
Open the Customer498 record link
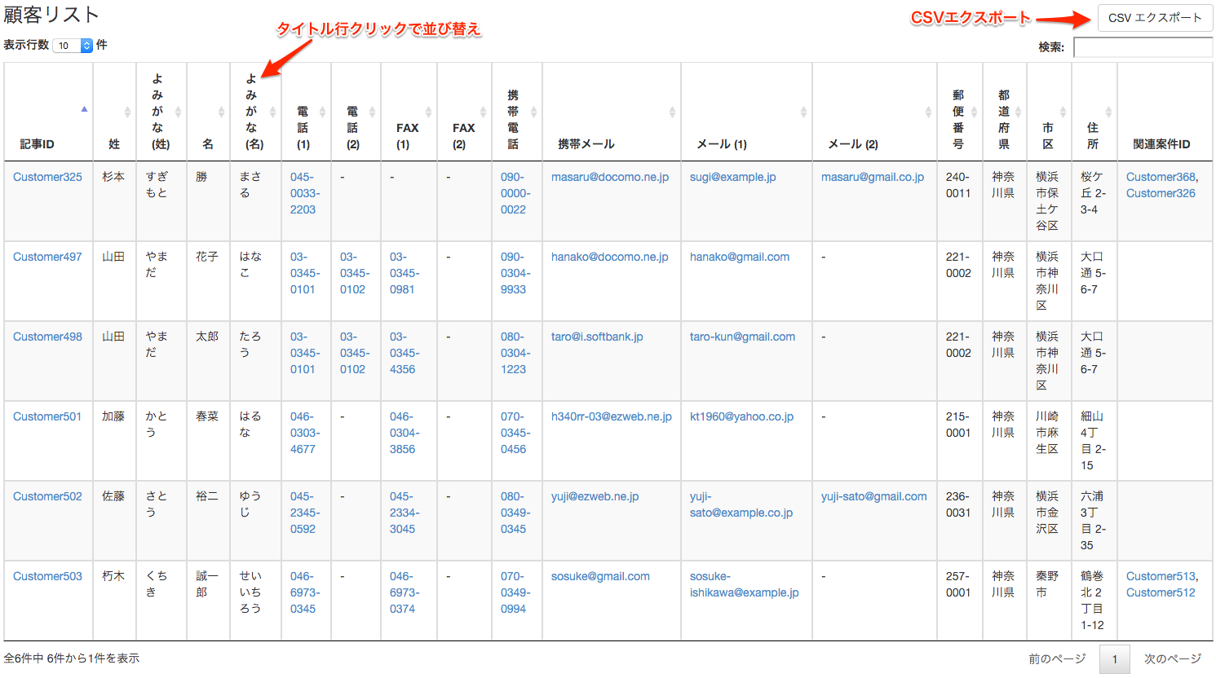(x=47, y=337)
